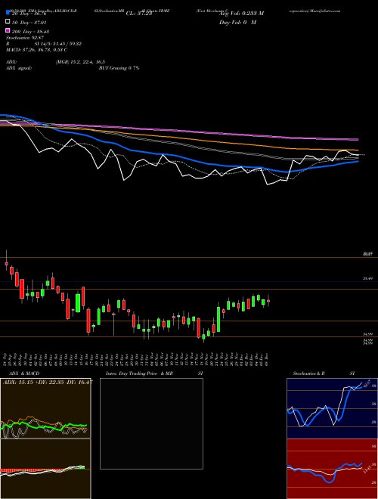Screen dimensions: 378x499
Task: Click the blue Stochastics chart panel
Action: (332, 408)
